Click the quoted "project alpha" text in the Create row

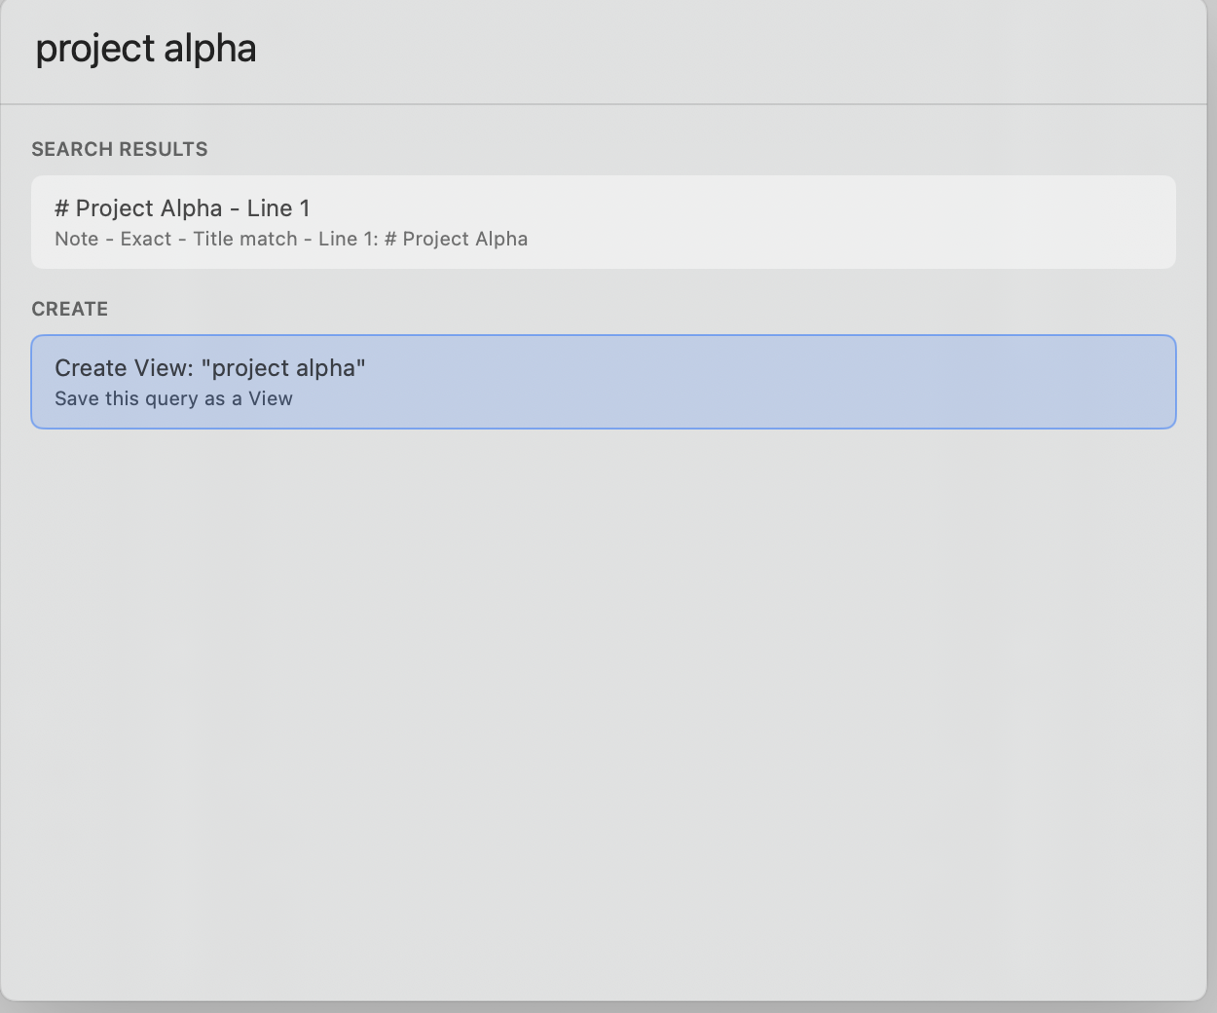283,368
